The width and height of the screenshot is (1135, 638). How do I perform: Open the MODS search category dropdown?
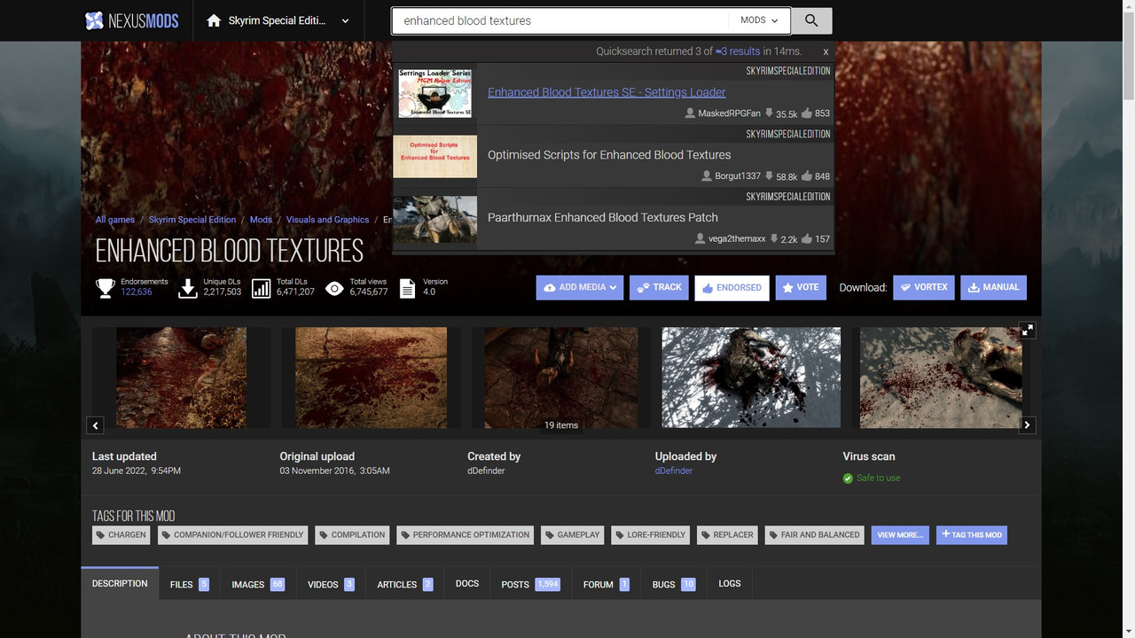point(759,20)
